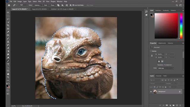Select the Lasso tool
Viewport: 190px width, 107px height.
pyautogui.click(x=8, y=19)
